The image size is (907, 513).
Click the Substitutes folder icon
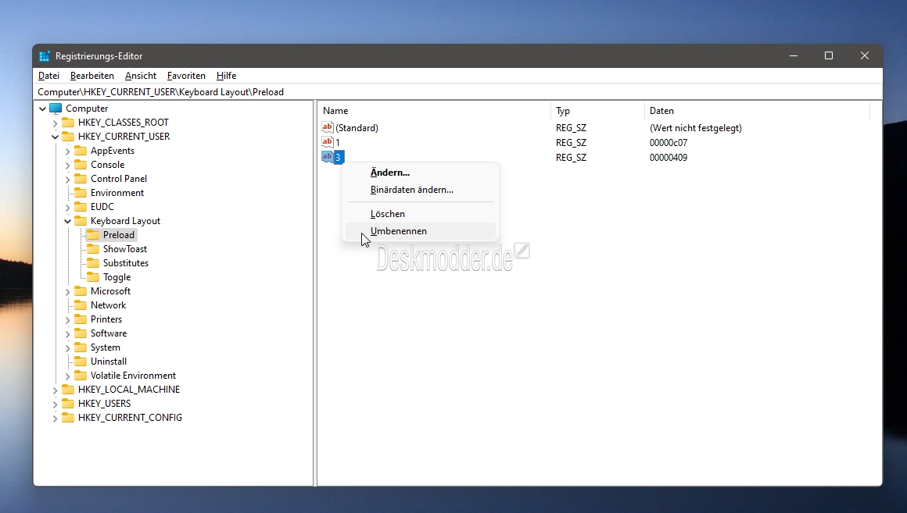(92, 263)
